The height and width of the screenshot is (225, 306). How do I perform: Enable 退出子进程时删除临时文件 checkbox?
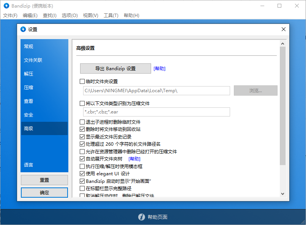82,122
